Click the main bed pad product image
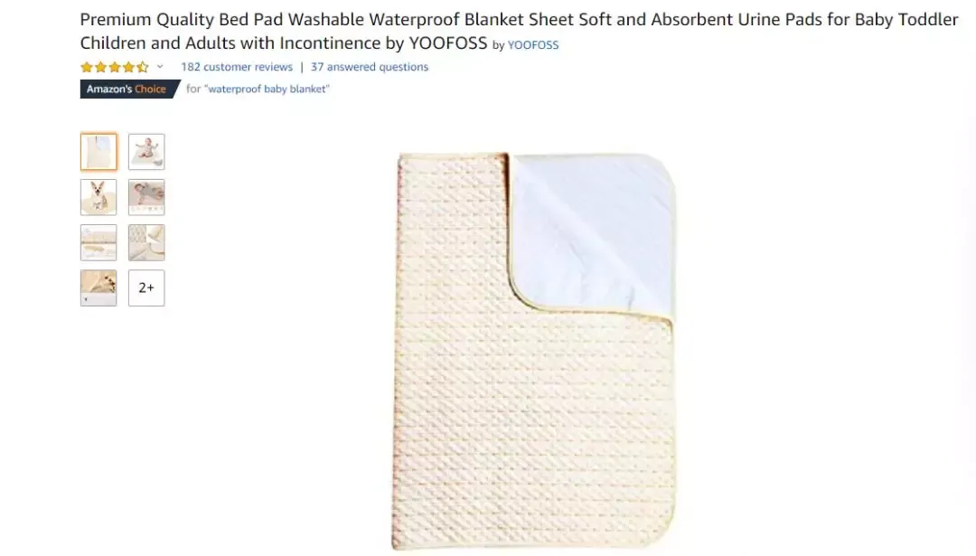 (534, 351)
